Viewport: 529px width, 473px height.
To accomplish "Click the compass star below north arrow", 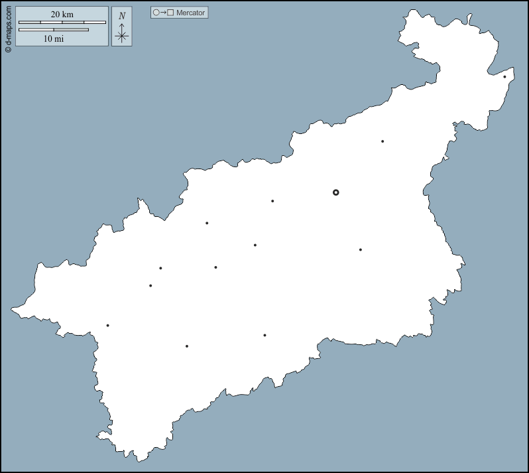I will [x=121, y=37].
